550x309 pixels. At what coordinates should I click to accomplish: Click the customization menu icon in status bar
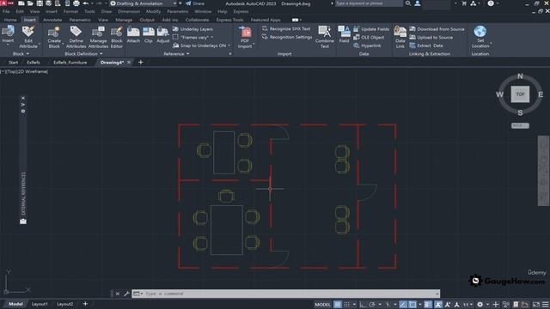pyautogui.click(x=546, y=305)
